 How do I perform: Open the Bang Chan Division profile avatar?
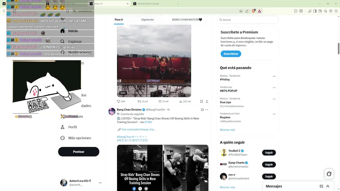pos(112,111)
